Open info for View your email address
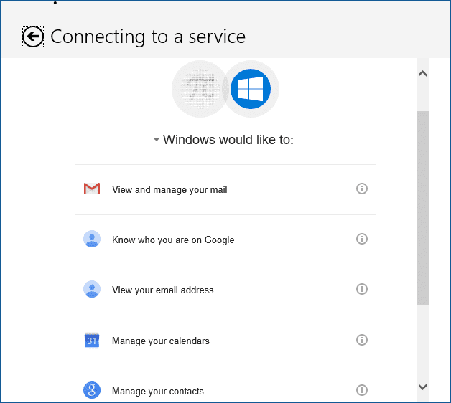Image resolution: width=451 pixels, height=403 pixels. pyautogui.click(x=362, y=289)
